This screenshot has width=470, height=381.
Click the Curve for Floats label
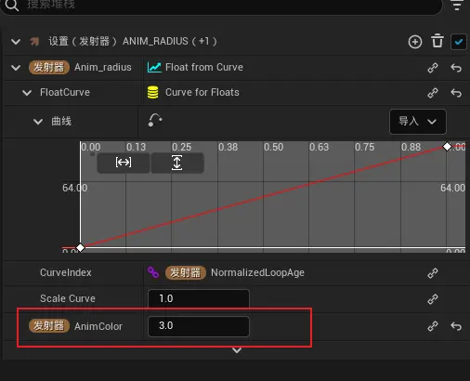coord(202,92)
